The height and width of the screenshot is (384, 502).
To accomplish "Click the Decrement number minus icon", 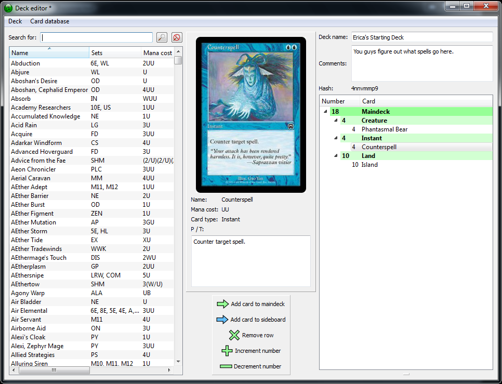I will [226, 366].
